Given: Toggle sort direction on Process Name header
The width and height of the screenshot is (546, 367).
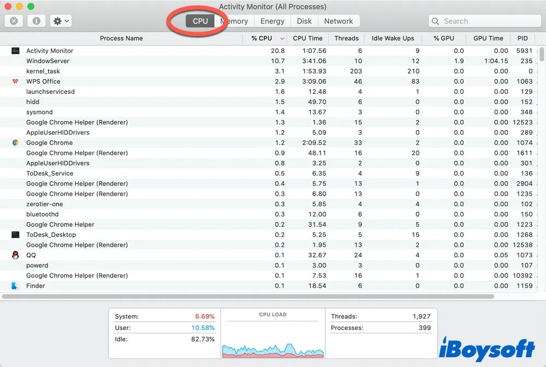Looking at the screenshot, I should [x=121, y=38].
